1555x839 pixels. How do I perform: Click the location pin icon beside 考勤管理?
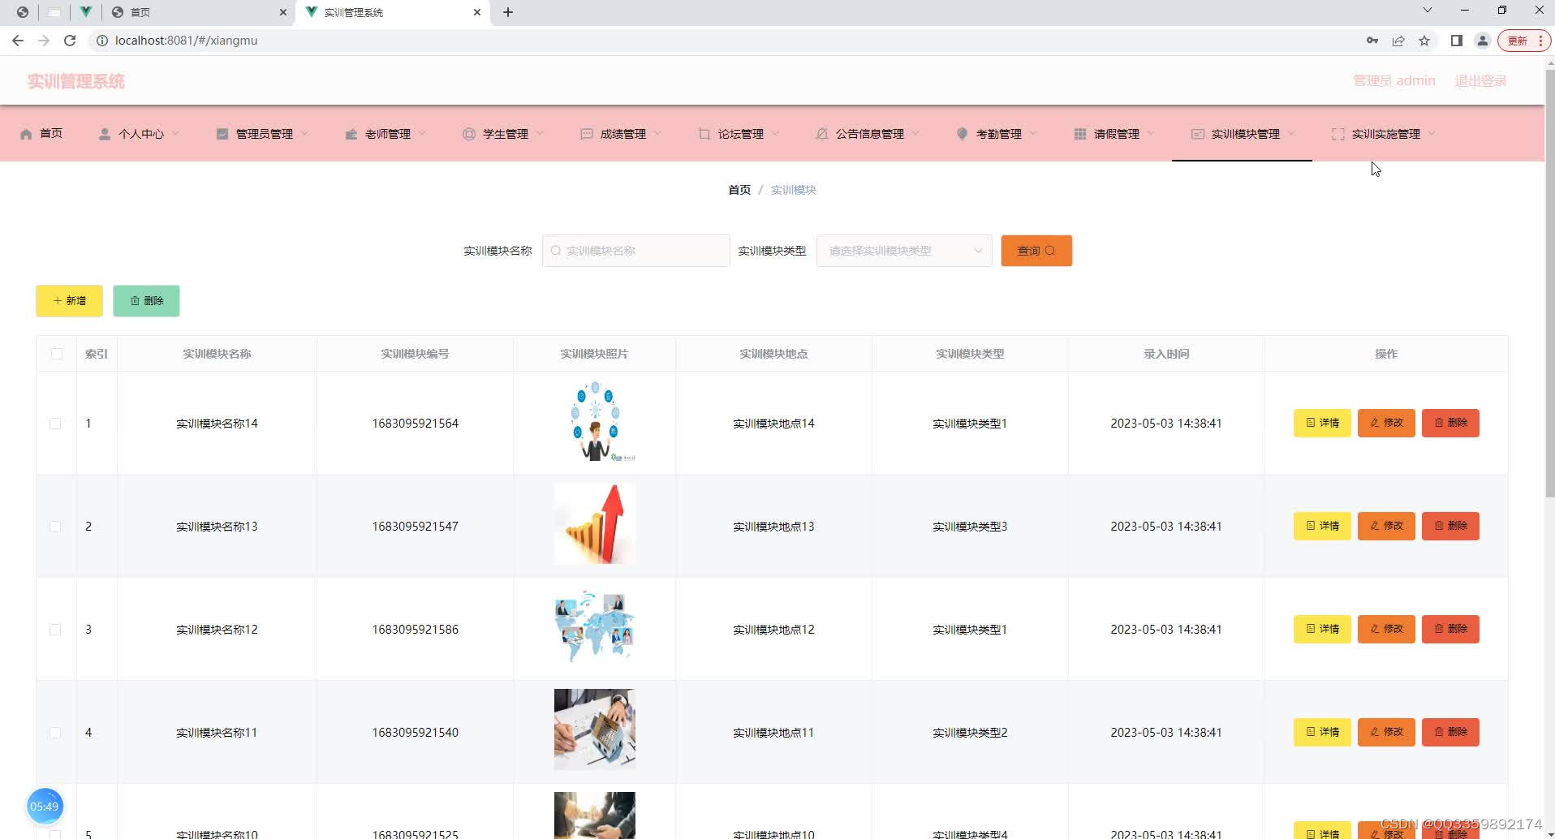click(963, 134)
